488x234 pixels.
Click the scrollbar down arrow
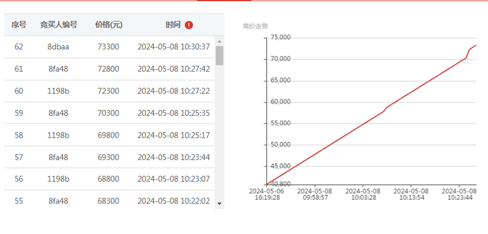[219, 203]
